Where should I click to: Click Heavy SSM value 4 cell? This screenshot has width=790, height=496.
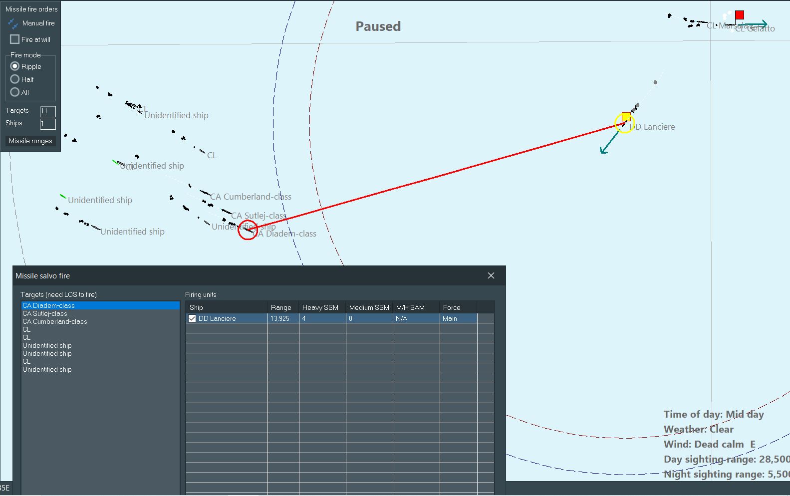click(x=322, y=318)
